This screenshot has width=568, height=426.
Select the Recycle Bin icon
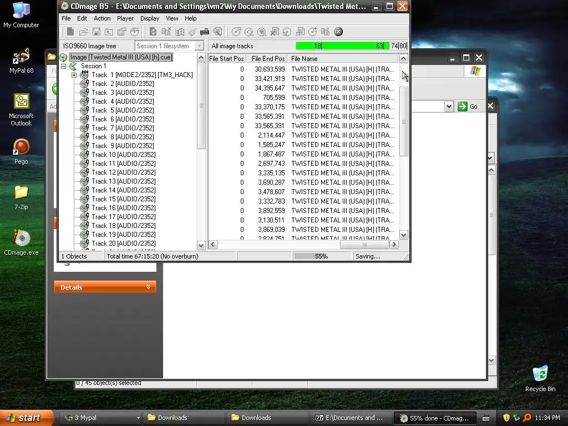pos(540,378)
